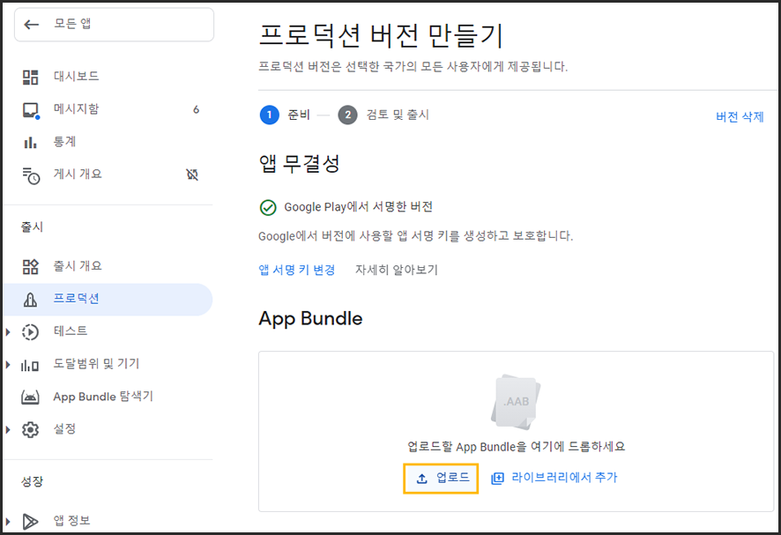Select 프로덕션 in the sidebar
The image size is (781, 535).
click(76, 299)
